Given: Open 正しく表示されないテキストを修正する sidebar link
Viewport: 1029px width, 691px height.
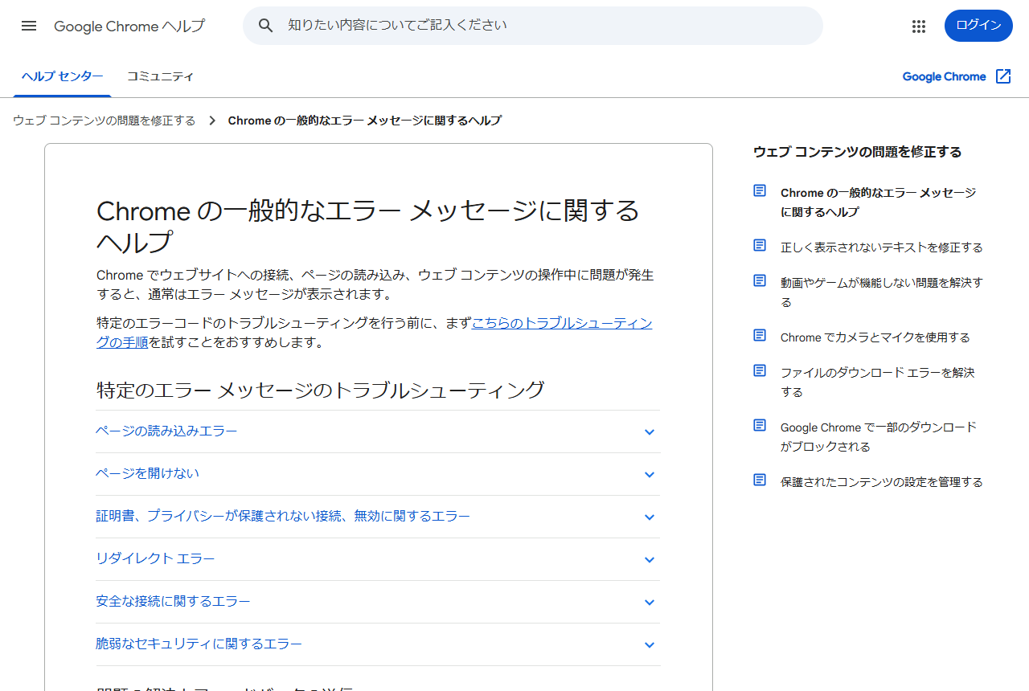Looking at the screenshot, I should [x=882, y=247].
